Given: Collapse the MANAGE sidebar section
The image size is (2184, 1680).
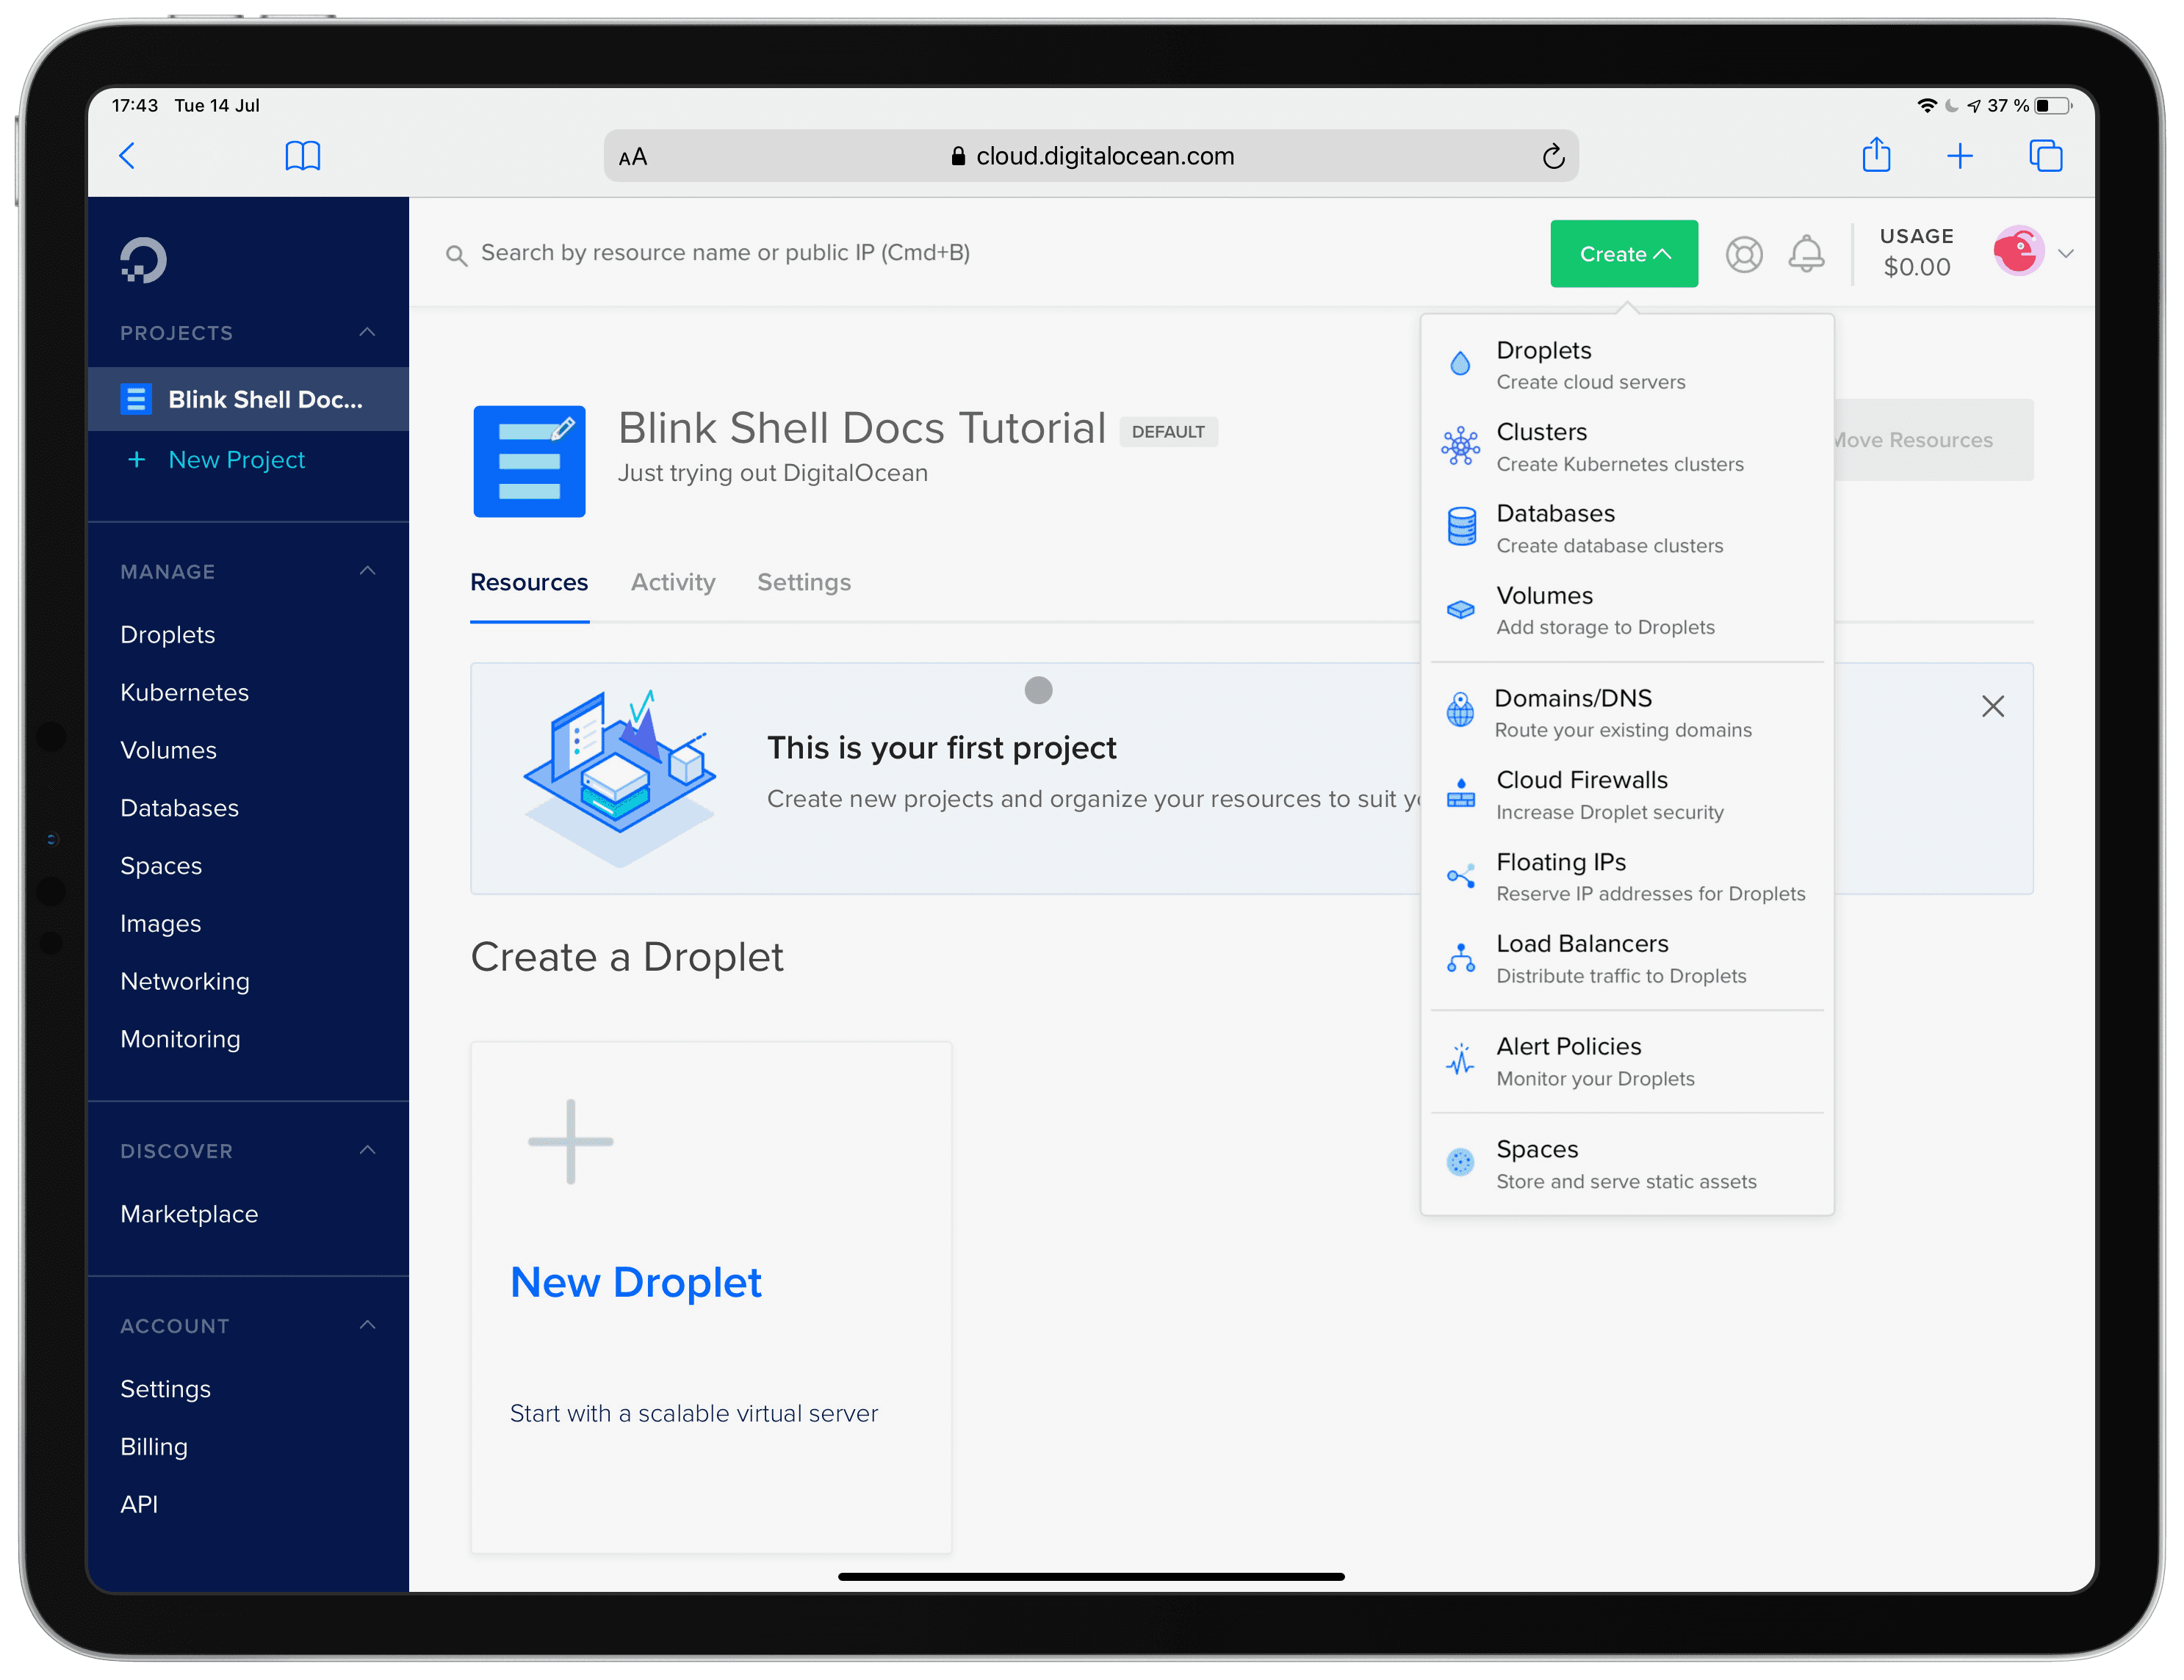Looking at the screenshot, I should 367,571.
